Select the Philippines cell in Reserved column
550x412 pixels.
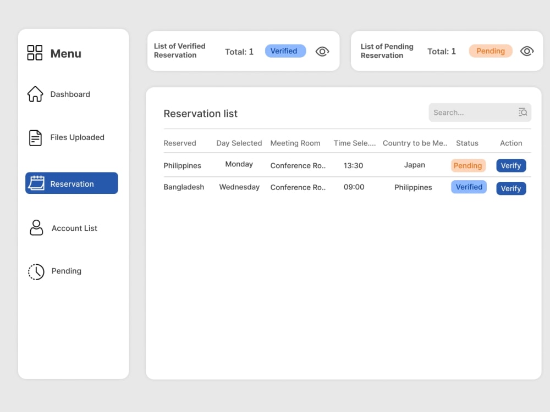[x=182, y=166]
